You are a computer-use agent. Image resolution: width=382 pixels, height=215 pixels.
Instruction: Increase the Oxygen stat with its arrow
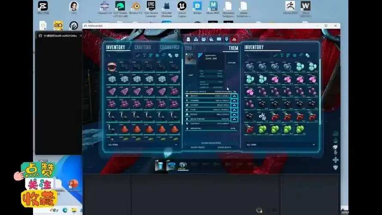(x=234, y=105)
